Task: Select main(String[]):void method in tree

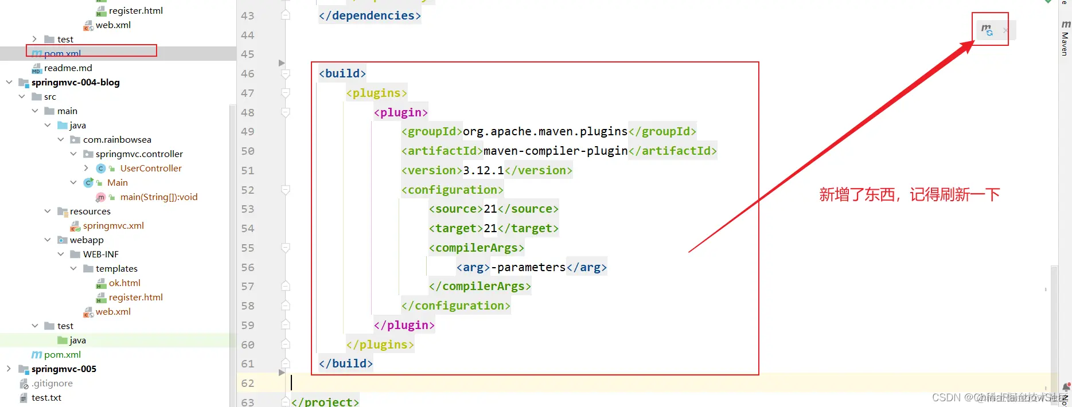Action: (159, 197)
